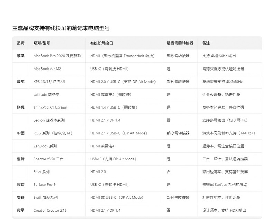
Task: Click the MacBook Pro 2020 及更新款 cell
Action: click(x=57, y=56)
